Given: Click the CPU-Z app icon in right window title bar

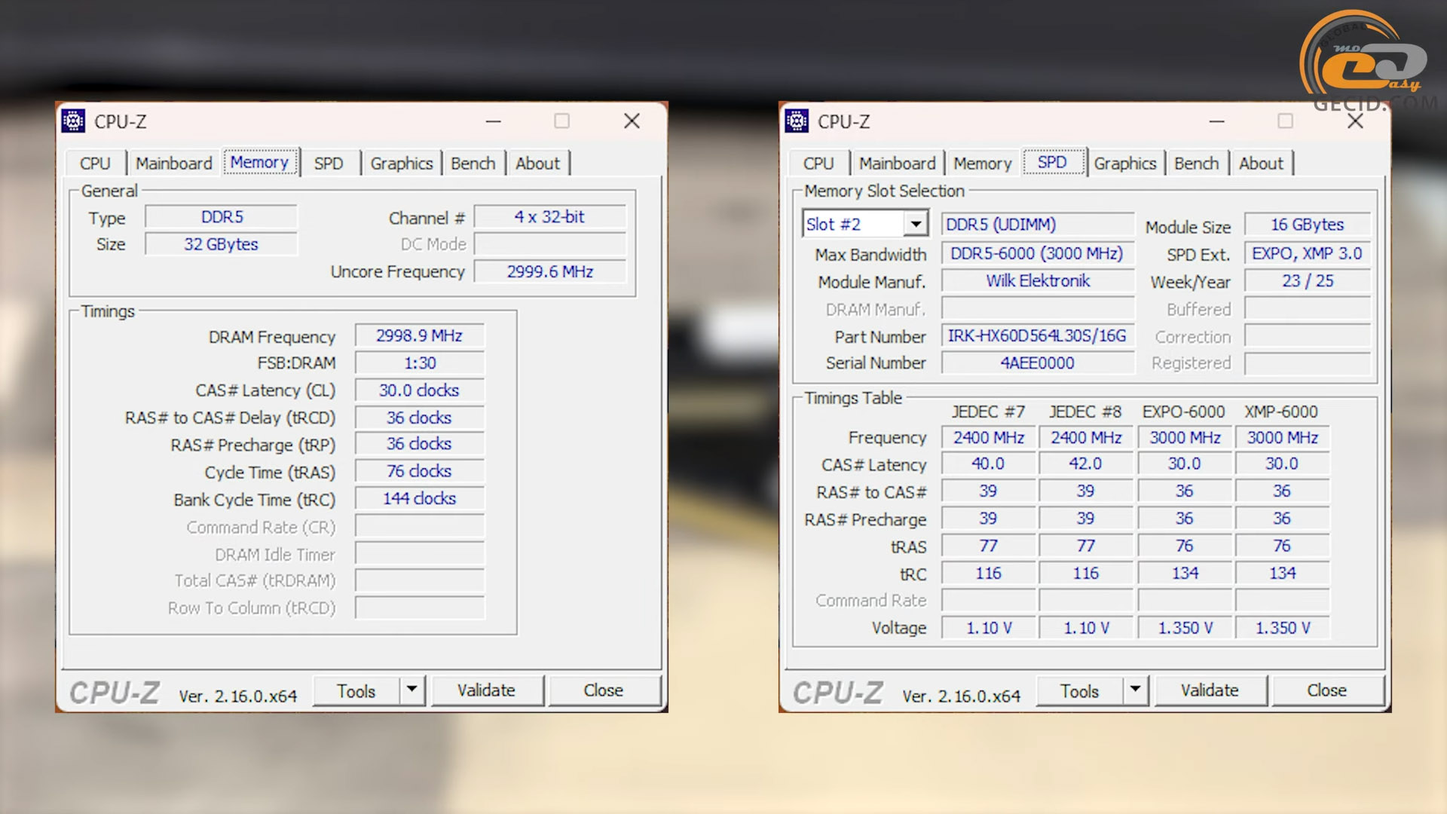Looking at the screenshot, I should click(x=797, y=121).
